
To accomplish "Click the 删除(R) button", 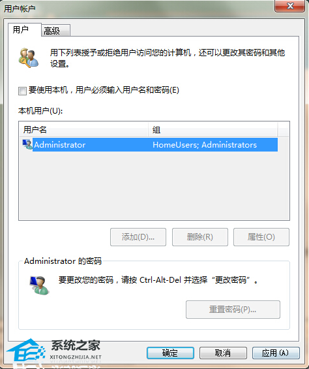I will coord(200,237).
